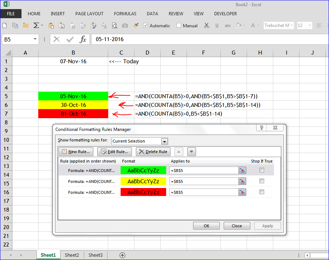Open the Name Box dropdown arrow
This screenshot has height=260, width=329.
tap(35, 39)
